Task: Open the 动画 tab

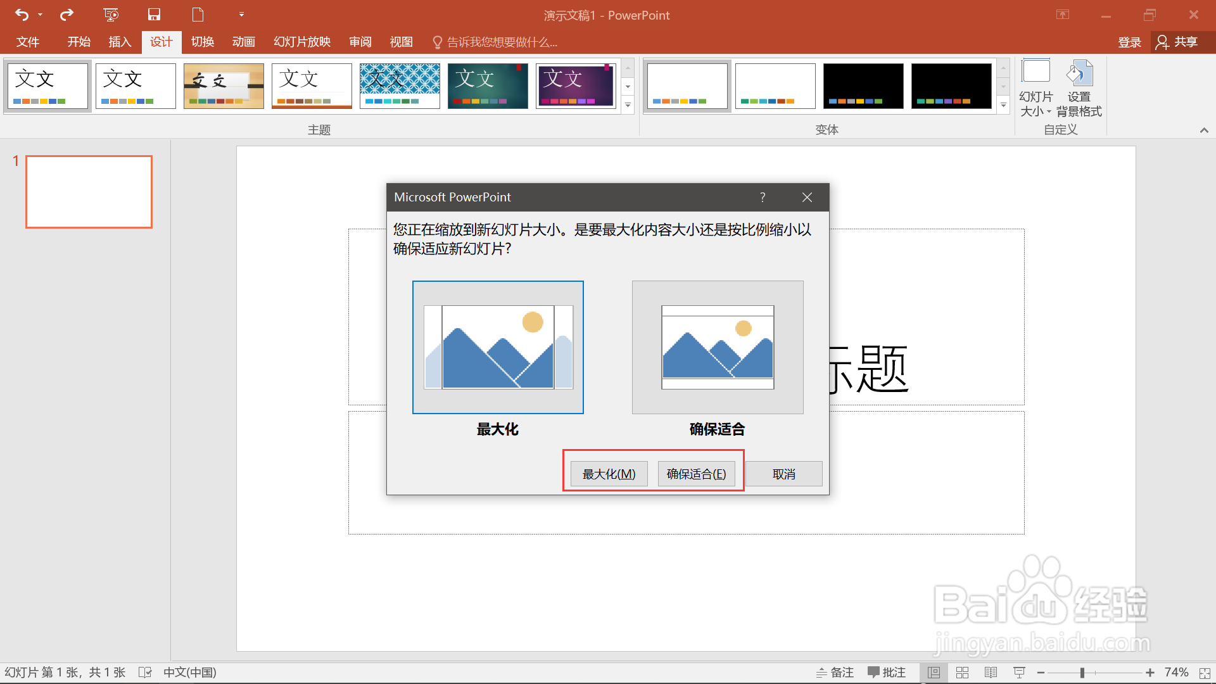Action: (x=244, y=42)
